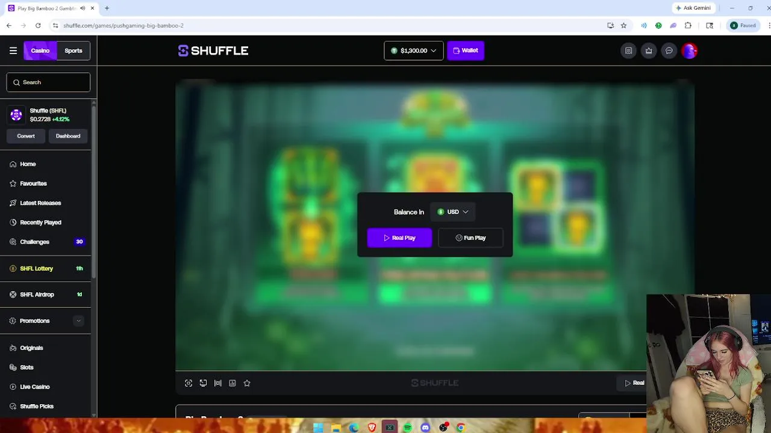Start the game with Fun Play
This screenshot has height=433, width=771.
click(x=470, y=238)
